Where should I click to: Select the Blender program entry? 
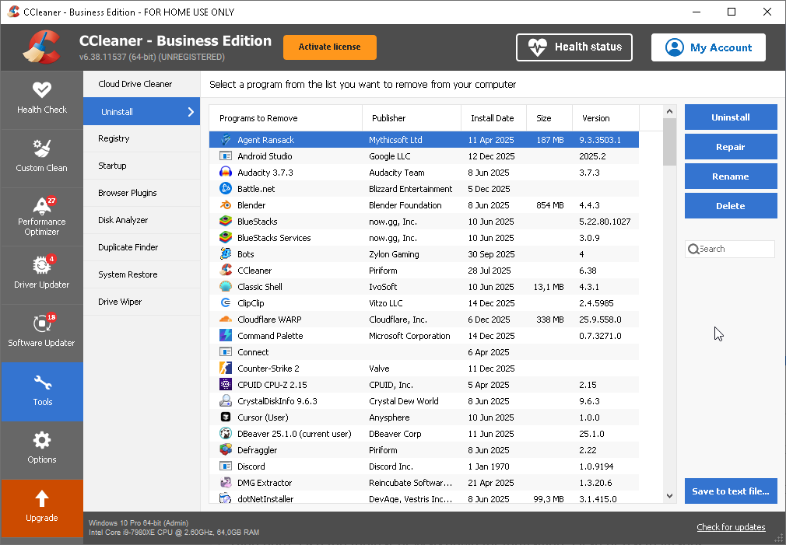pos(251,205)
